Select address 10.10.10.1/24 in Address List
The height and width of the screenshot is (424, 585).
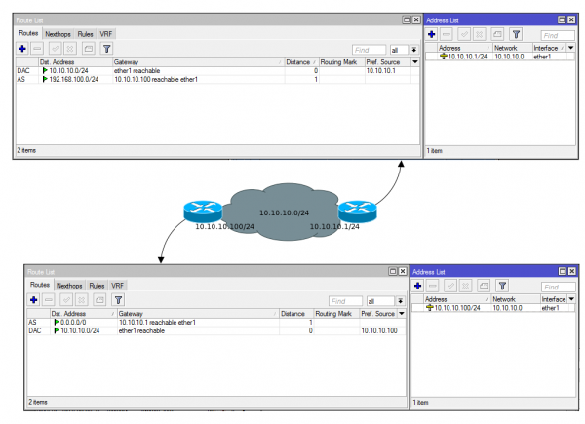click(x=500, y=57)
